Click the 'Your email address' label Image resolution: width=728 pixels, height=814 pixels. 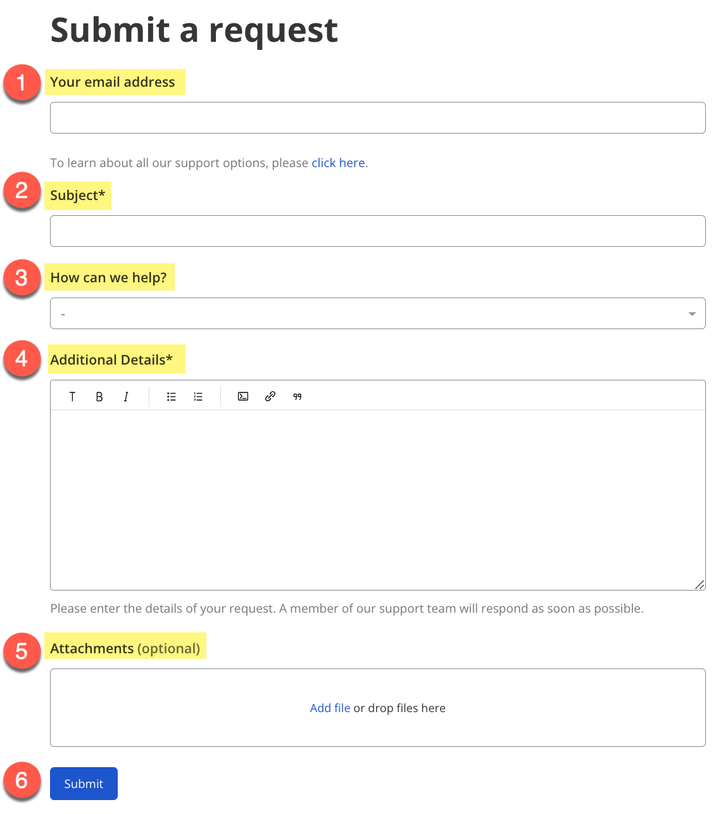tap(113, 82)
